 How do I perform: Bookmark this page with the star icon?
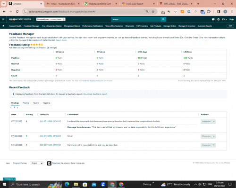pos(153,12)
